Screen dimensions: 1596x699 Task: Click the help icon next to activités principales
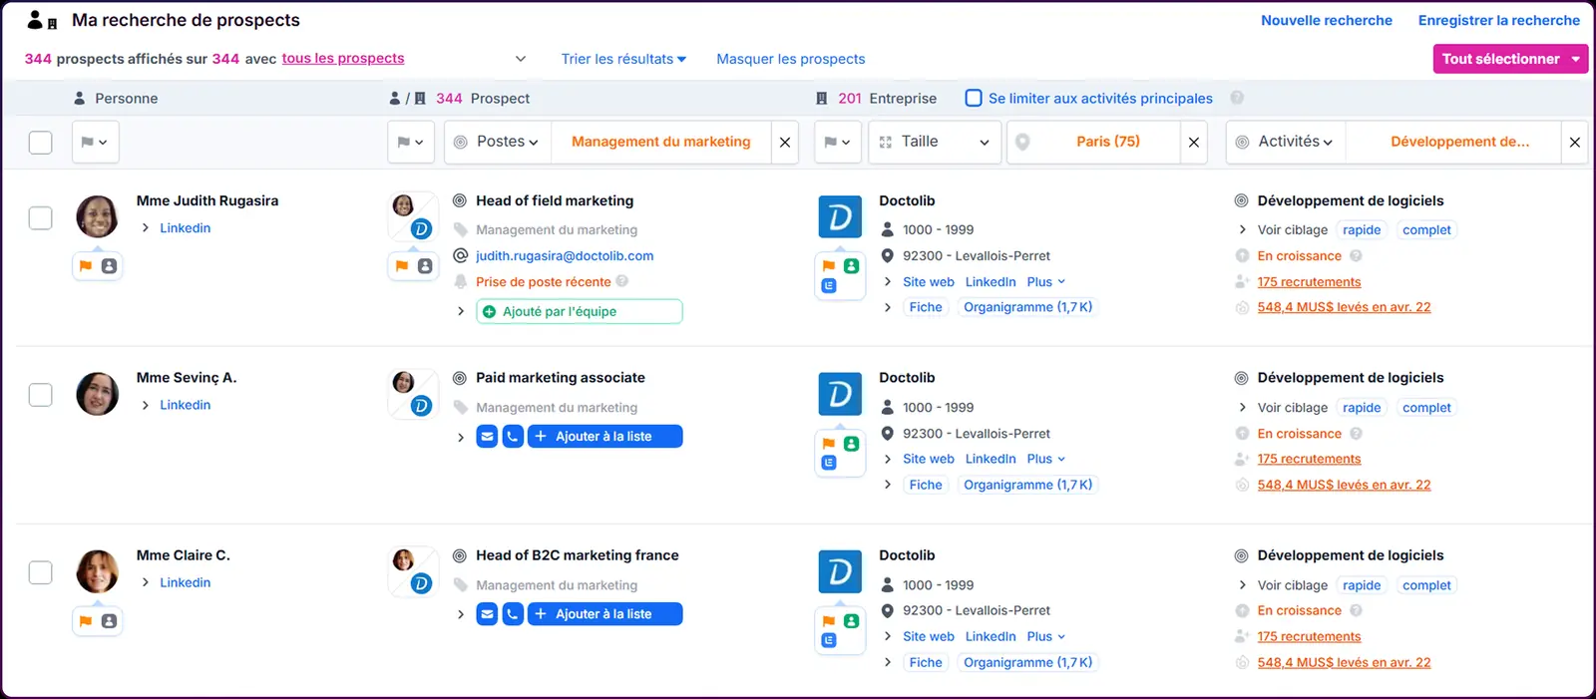click(1237, 98)
